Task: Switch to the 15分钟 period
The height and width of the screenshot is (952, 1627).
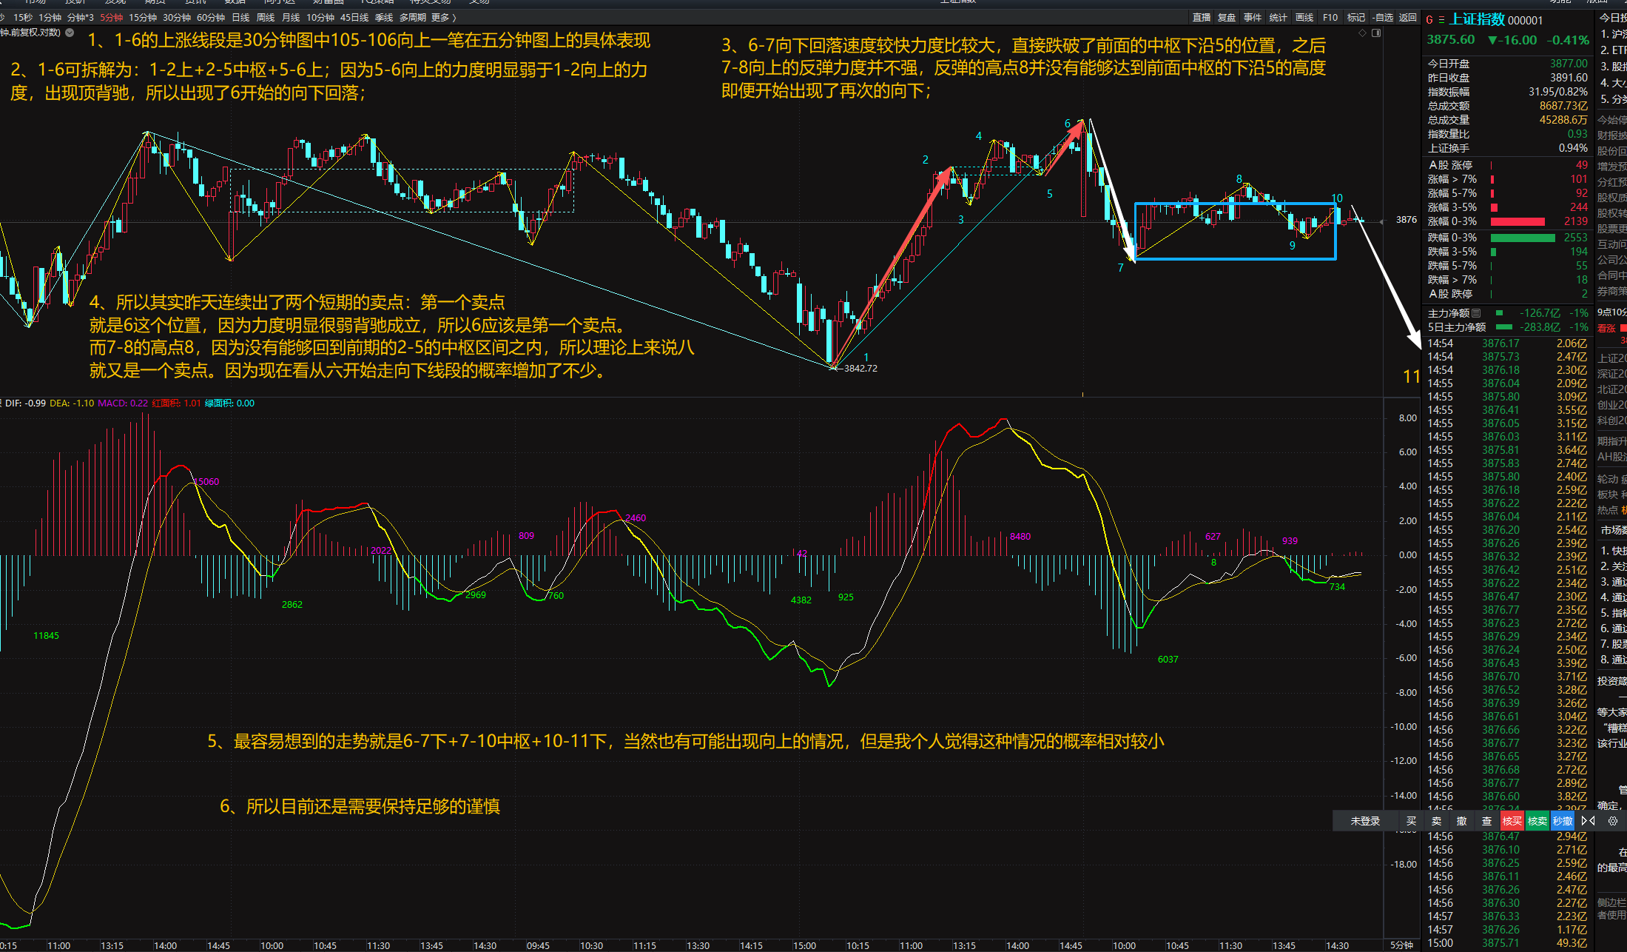Action: [143, 17]
